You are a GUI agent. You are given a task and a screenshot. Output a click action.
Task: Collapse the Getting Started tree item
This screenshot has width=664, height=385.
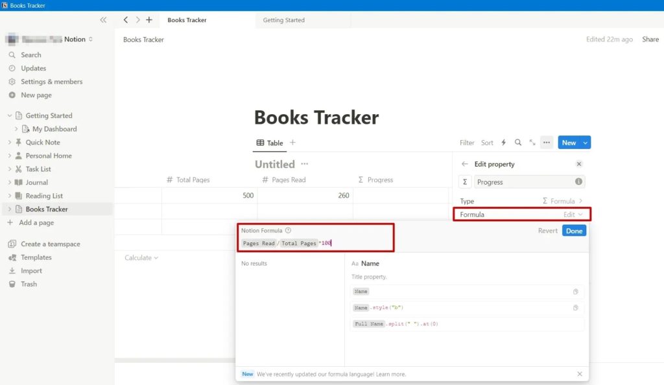tap(9, 115)
